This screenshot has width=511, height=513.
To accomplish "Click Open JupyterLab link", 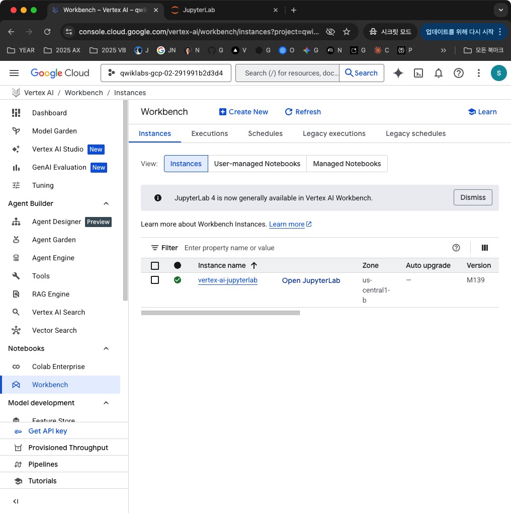I will 311,280.
